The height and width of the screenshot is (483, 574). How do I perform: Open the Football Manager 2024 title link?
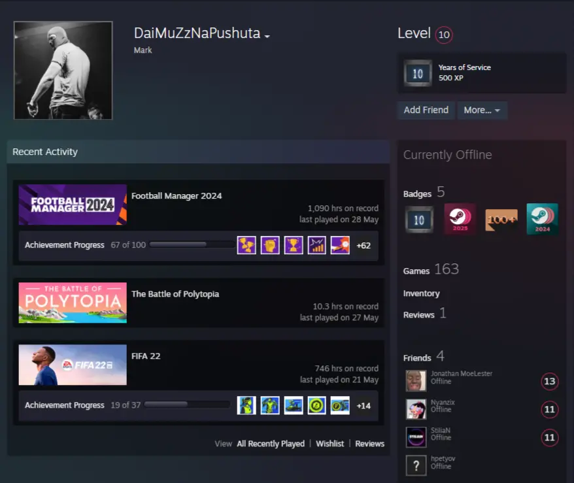[x=177, y=196]
